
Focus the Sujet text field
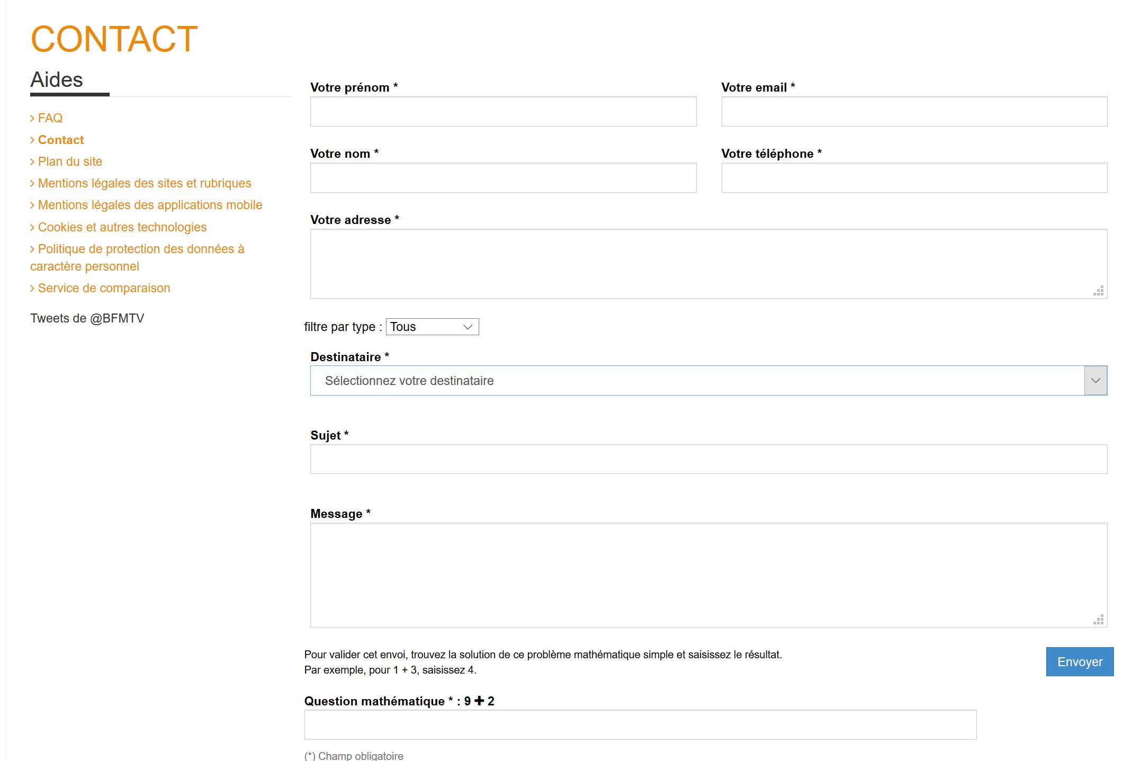tap(708, 459)
